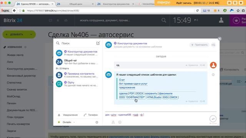Screen dimensions: 246x138
Task: Click gear icon next to Избранное
Action: tap(25, 47)
